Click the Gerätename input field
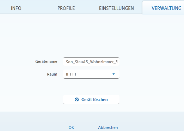The image size is (184, 131). coord(91,61)
